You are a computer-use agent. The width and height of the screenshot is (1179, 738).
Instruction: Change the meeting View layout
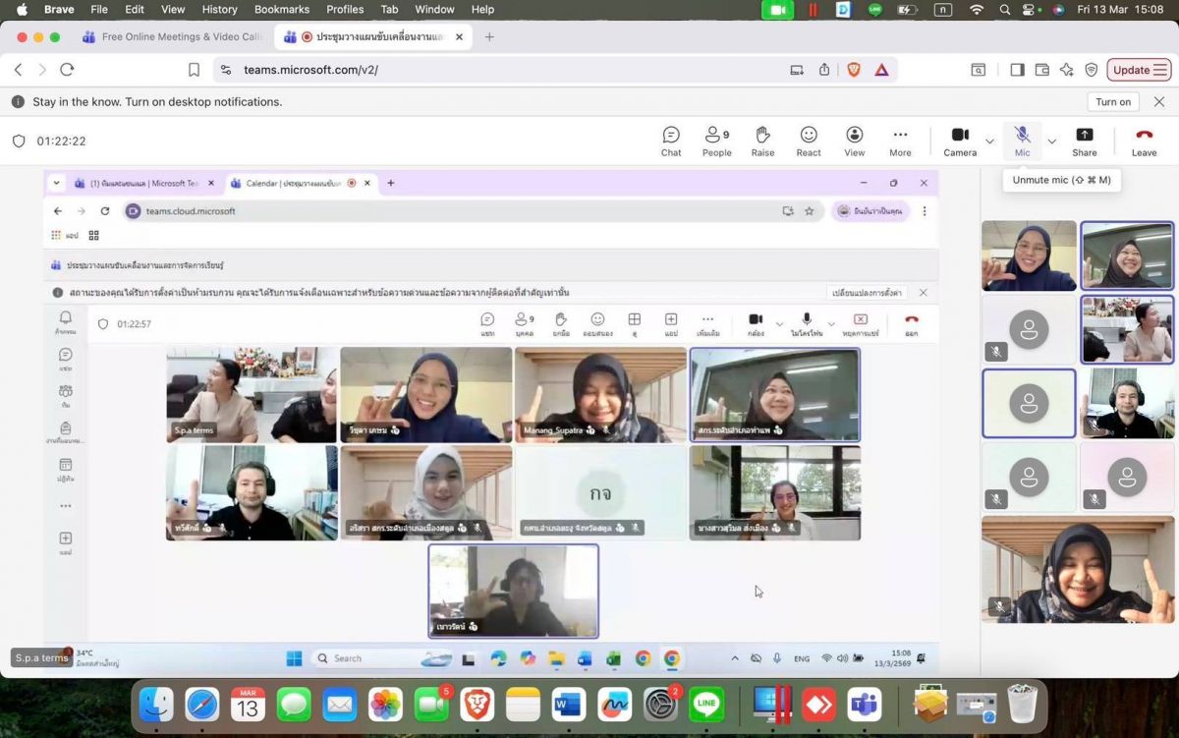pos(855,141)
